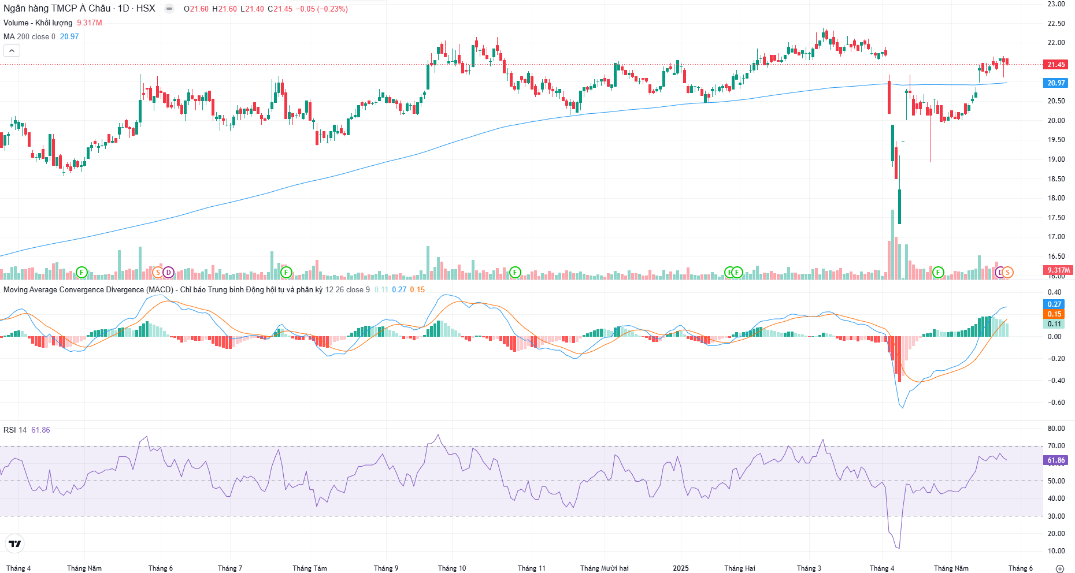Collapse the indicator legend with the caret button
Viewport: 1075px width, 573px height.
[12, 51]
